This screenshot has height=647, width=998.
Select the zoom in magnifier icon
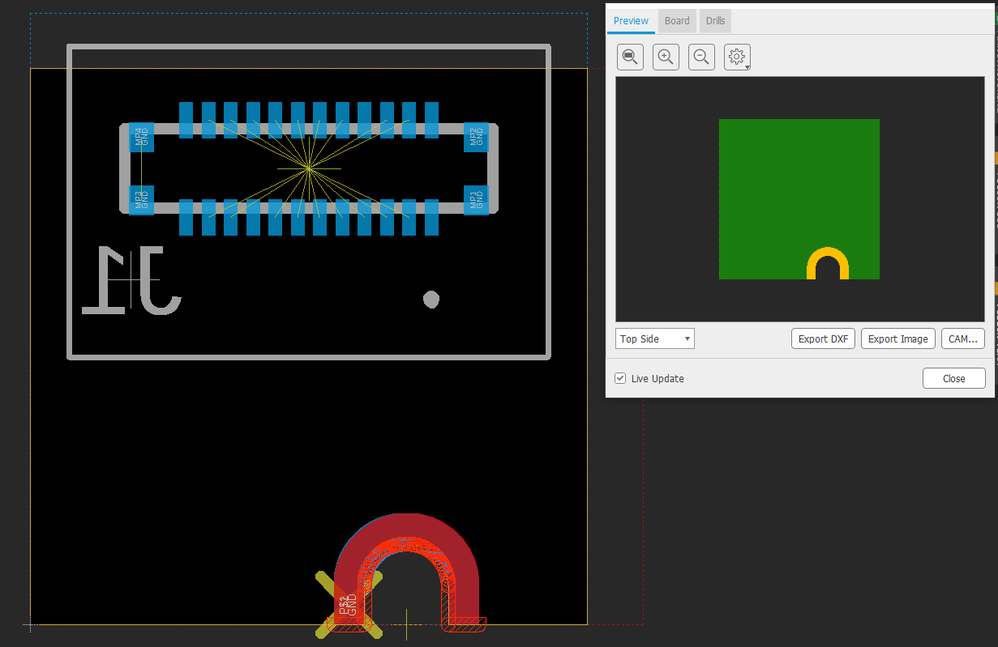click(666, 57)
